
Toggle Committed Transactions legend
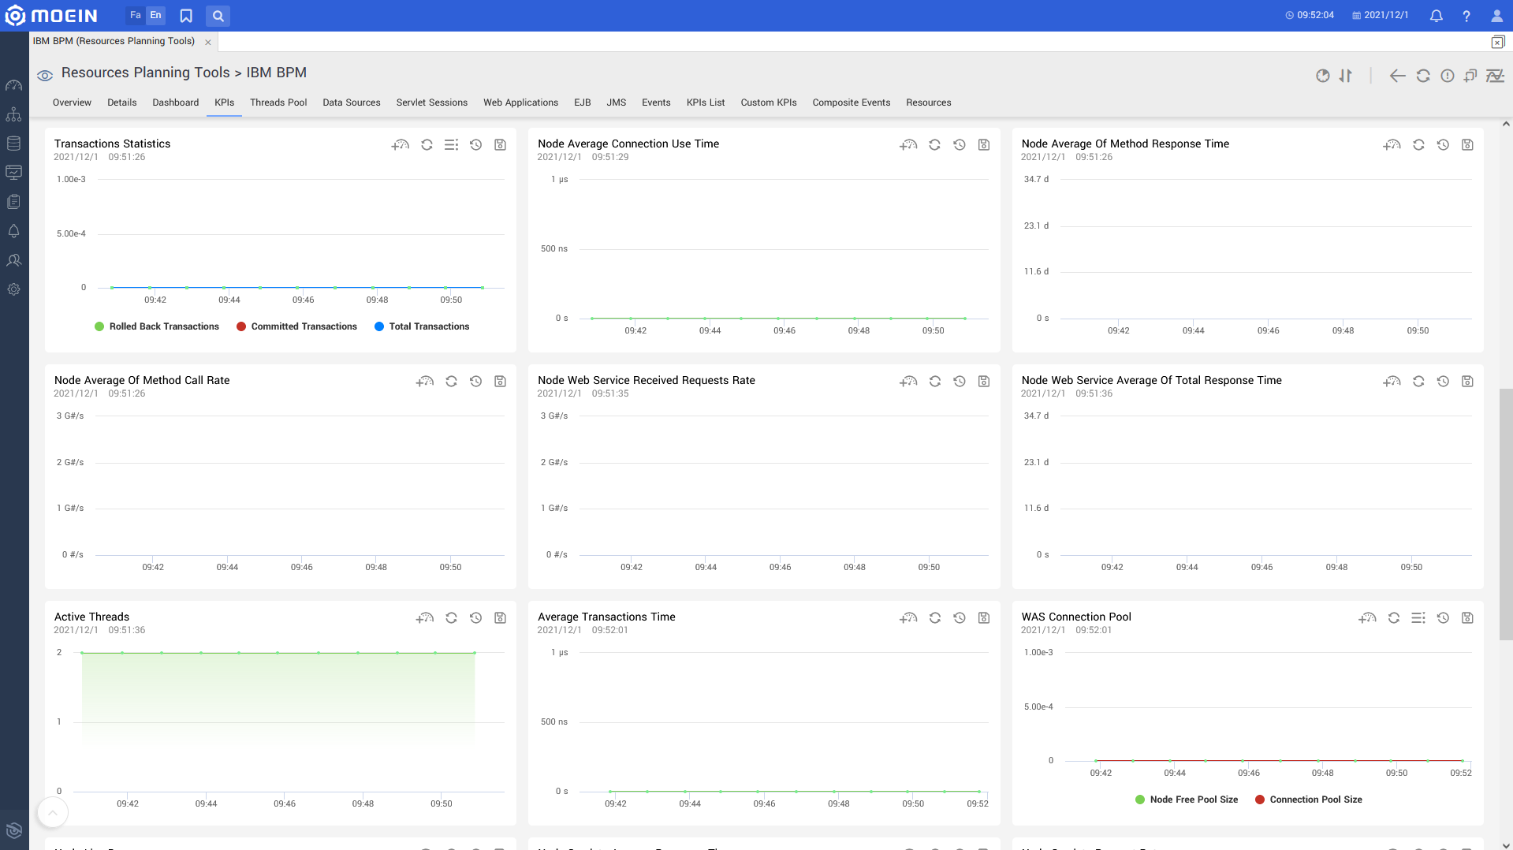296,326
